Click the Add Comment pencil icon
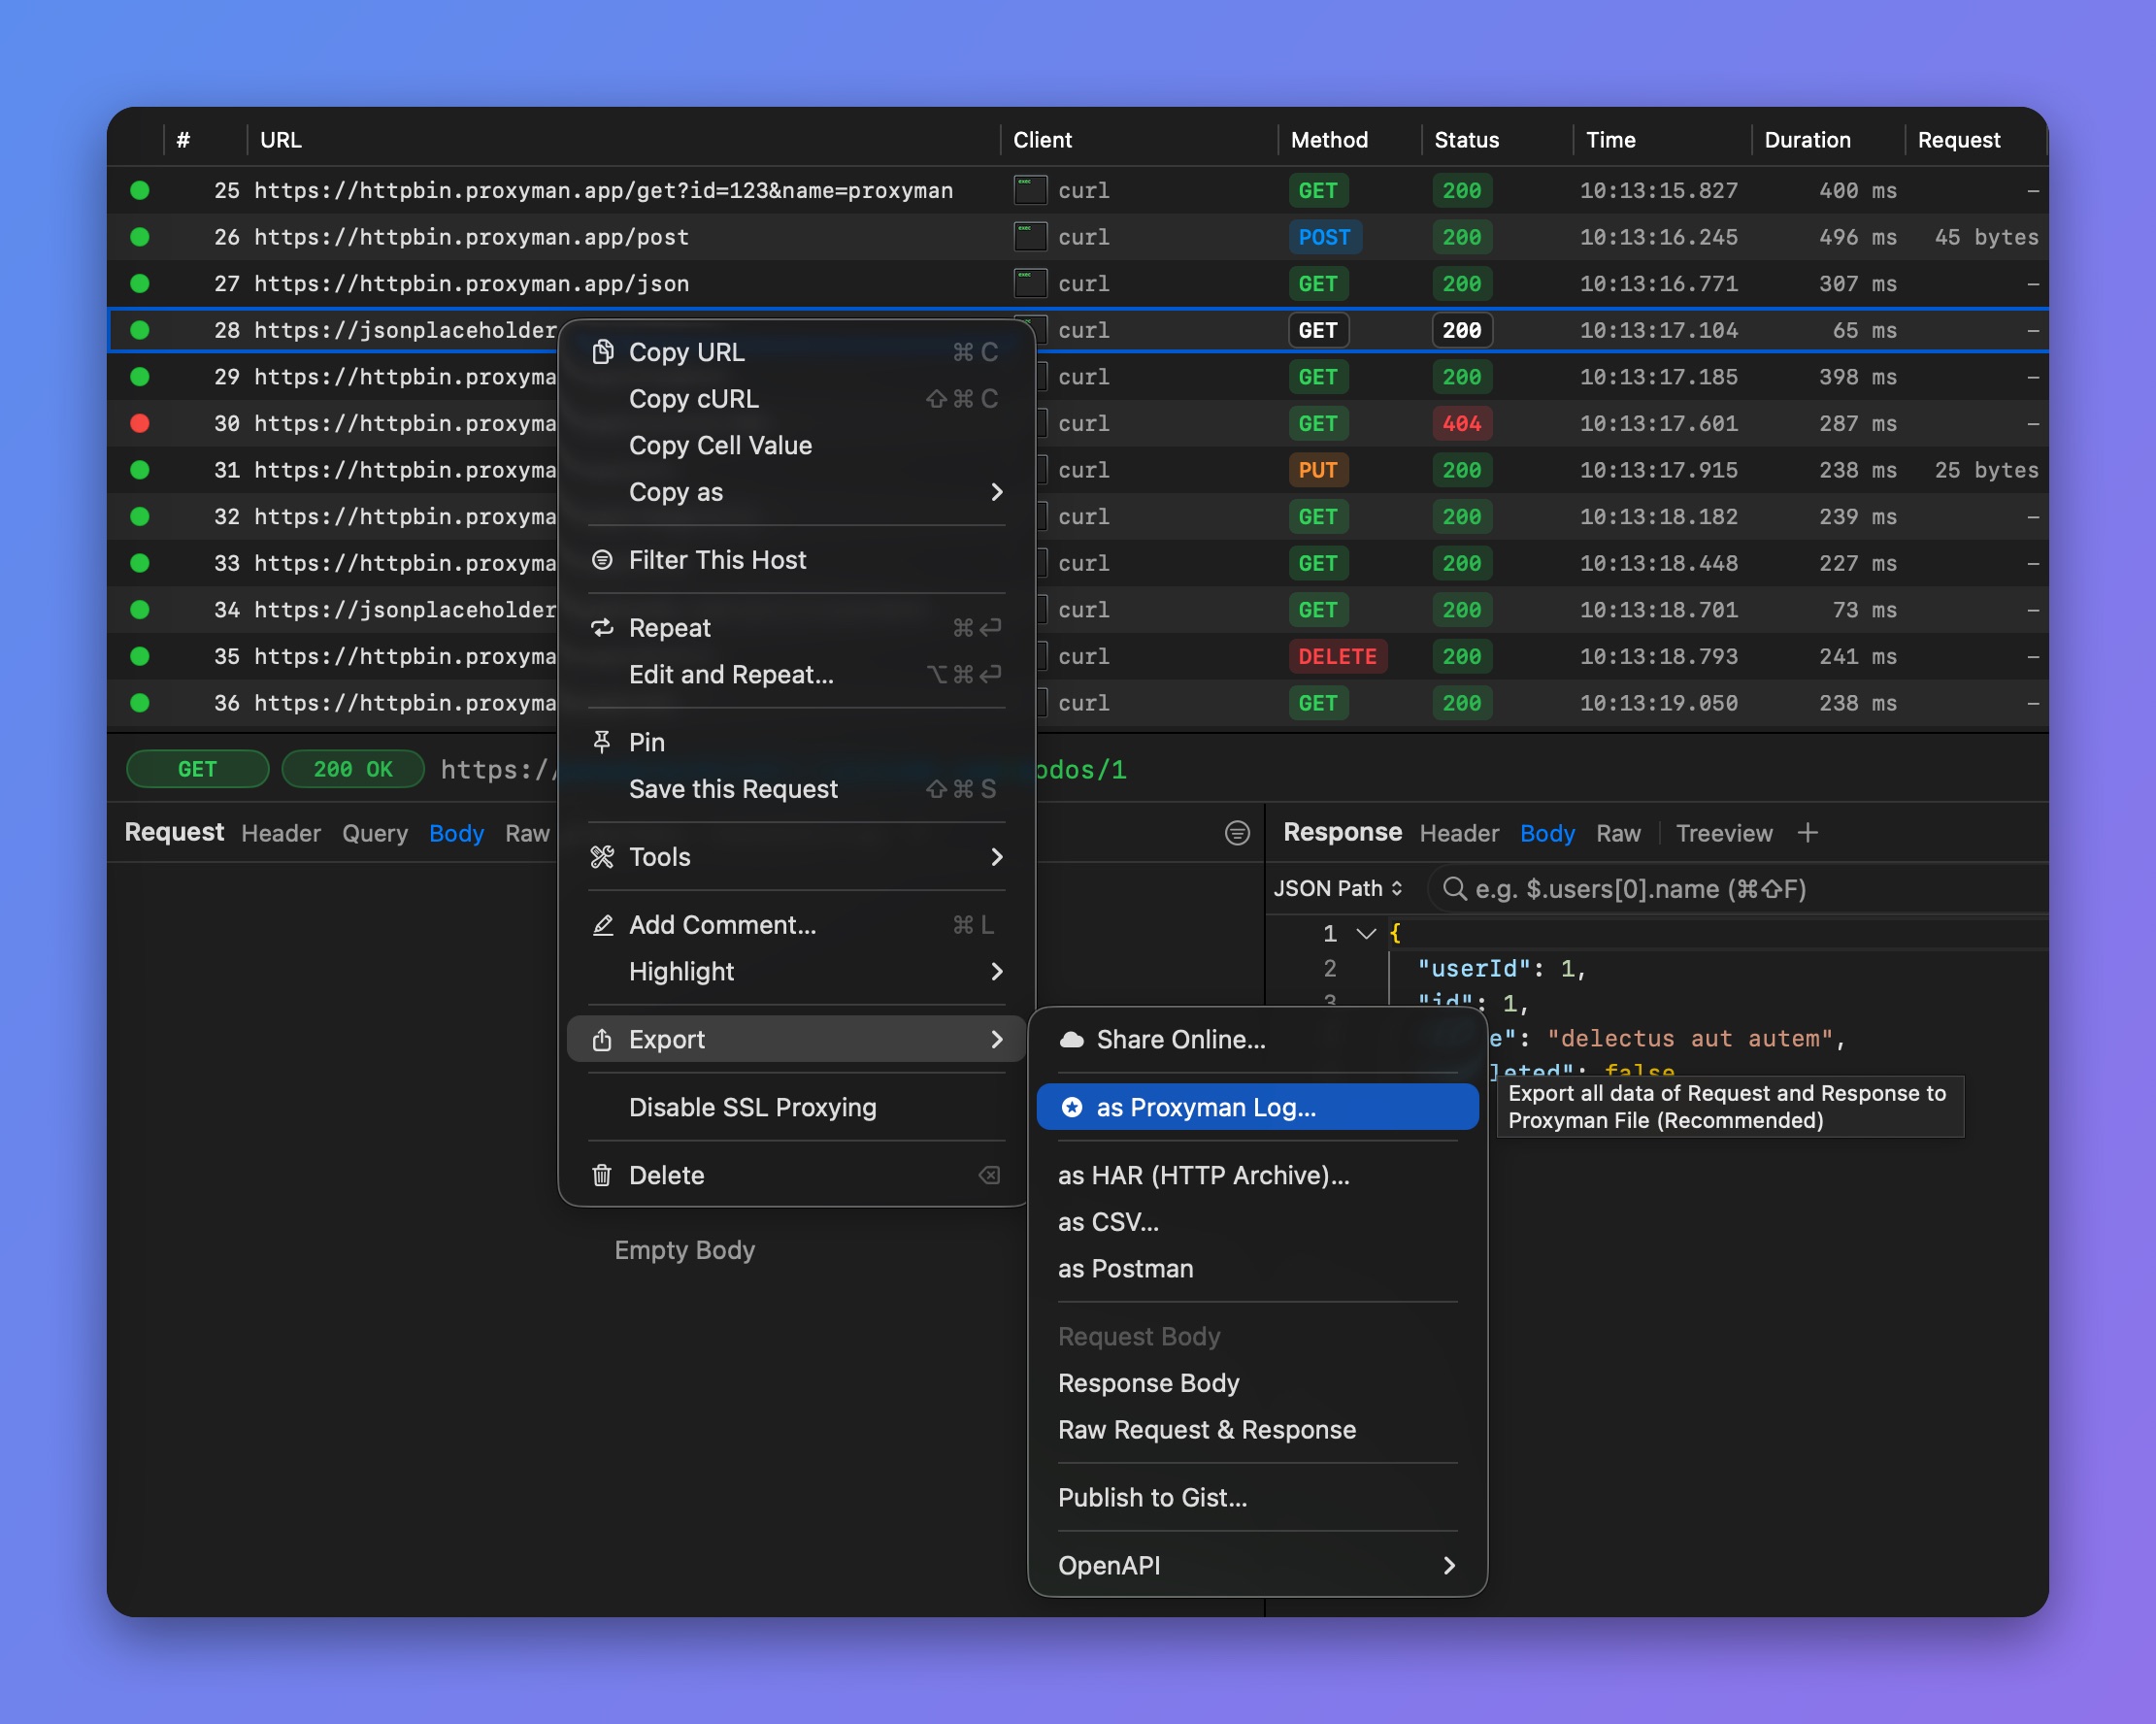The image size is (2156, 1724). click(x=602, y=925)
